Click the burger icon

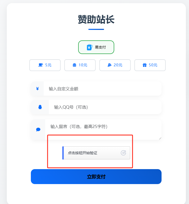75,65
